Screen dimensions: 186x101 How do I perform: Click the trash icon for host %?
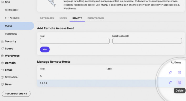click(x=180, y=72)
